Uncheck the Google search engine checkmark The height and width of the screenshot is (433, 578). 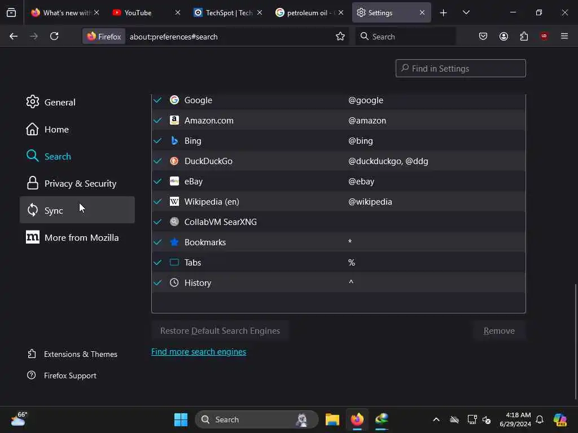tap(157, 100)
